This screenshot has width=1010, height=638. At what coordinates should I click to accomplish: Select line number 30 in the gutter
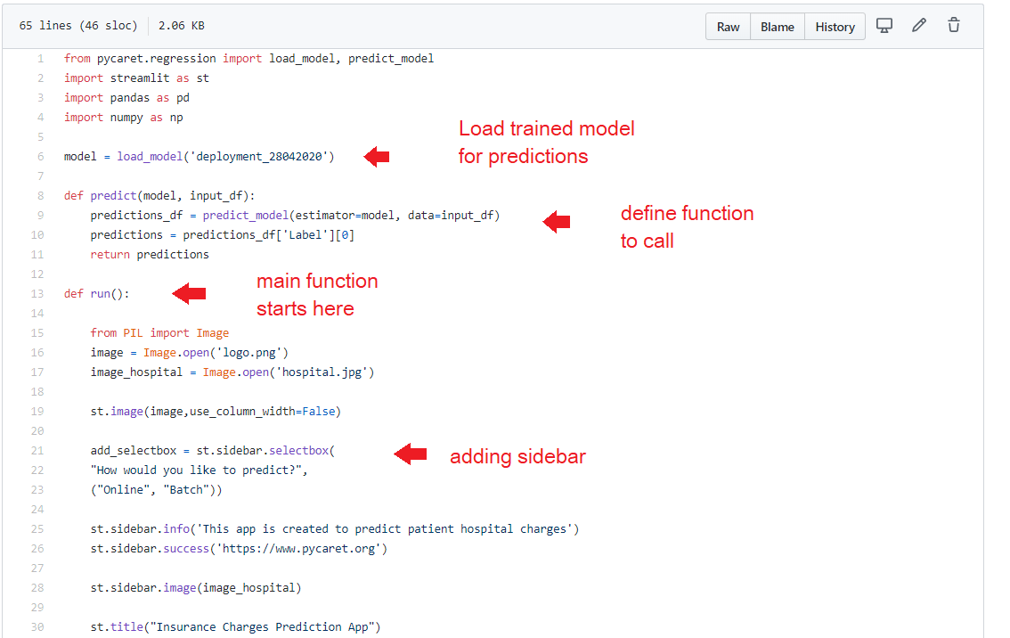[x=37, y=627]
